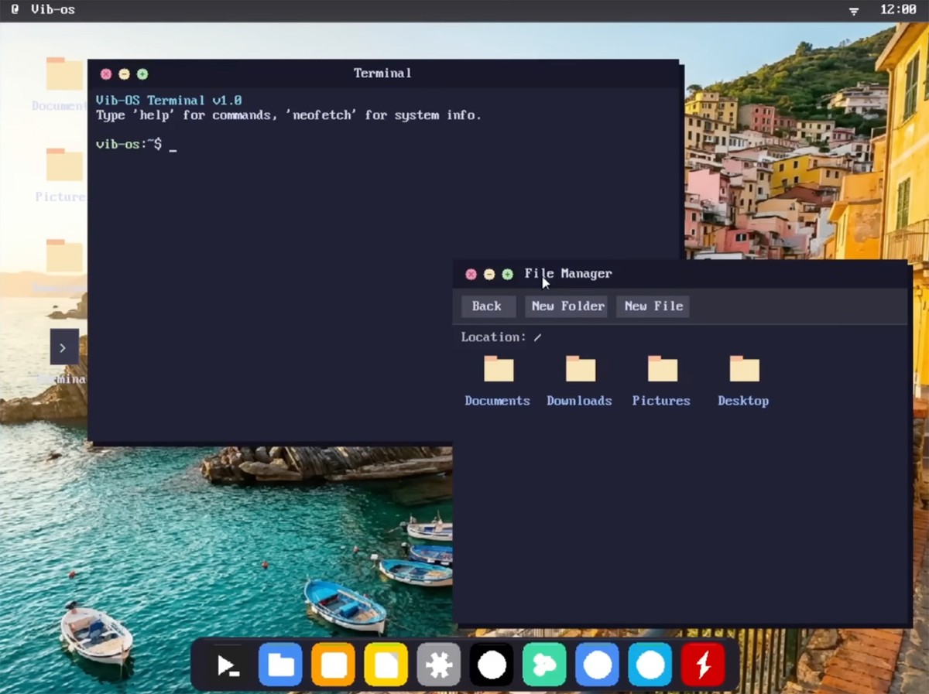Viewport: 929px width, 694px height.
Task: Open the yellow notes dock icon
Action: [386, 665]
